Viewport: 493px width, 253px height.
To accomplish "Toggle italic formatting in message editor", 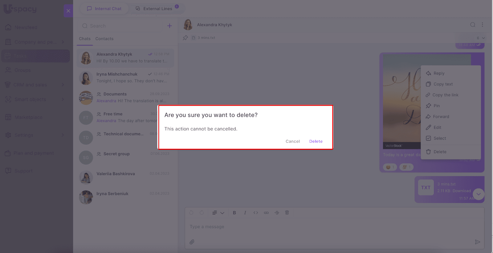I will pos(245,213).
